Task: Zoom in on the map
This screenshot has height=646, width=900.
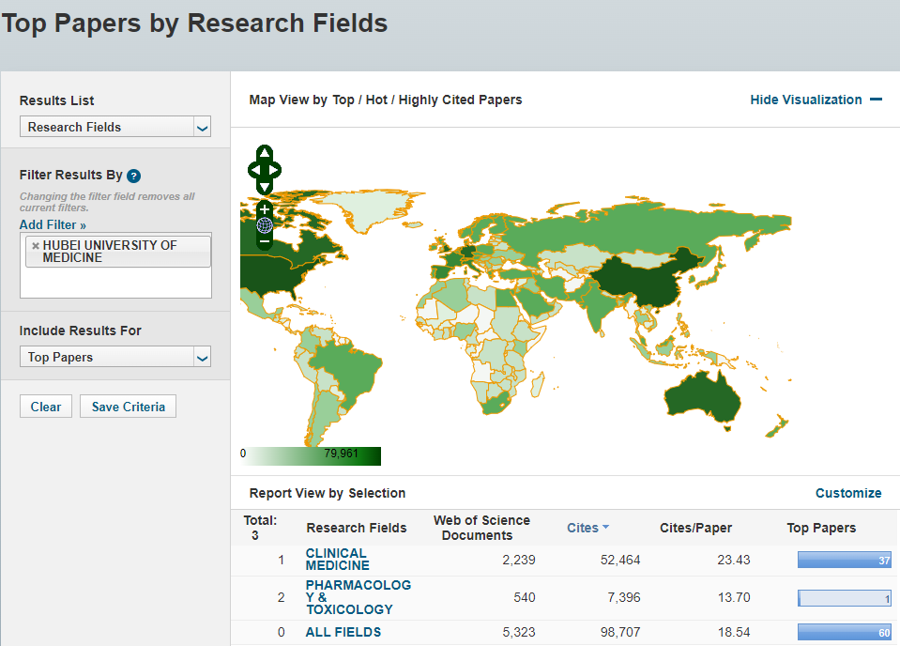Action: coord(265,208)
